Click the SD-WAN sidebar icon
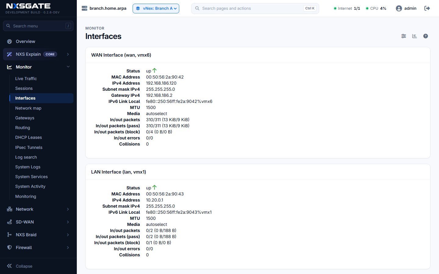Viewport: 439px width, 274px height. (9, 222)
